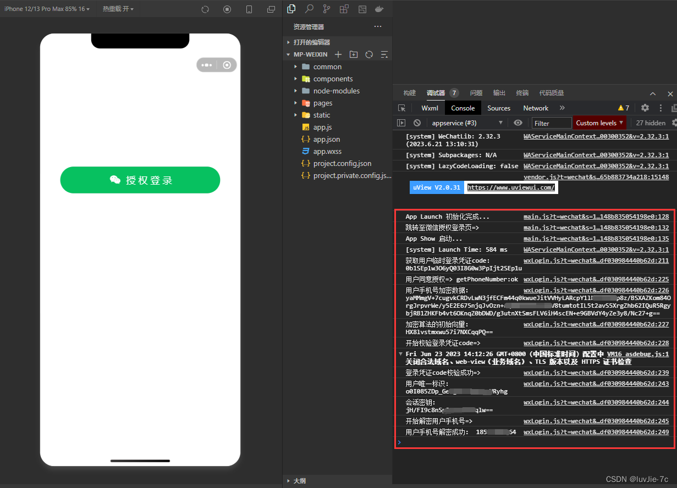This screenshot has height=488, width=677.
Task: Click the clear console icon in debugger
Action: 416,123
